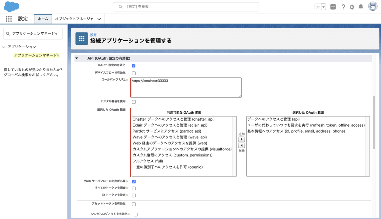Select the ホーム tab
This screenshot has height=219, width=381.
click(x=43, y=18)
